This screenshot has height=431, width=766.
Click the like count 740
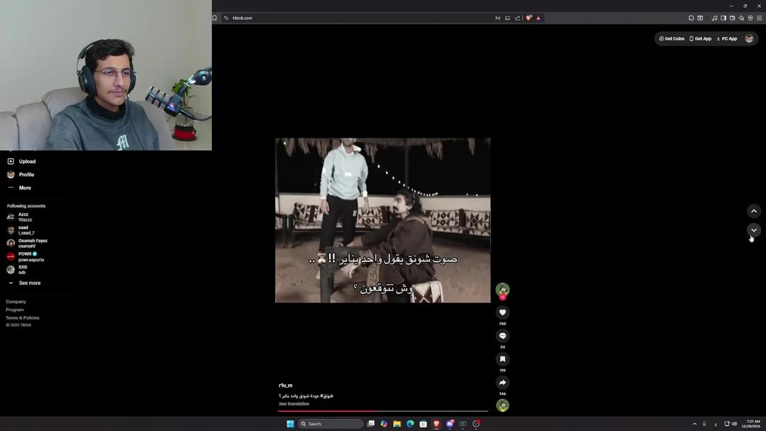pos(503,324)
